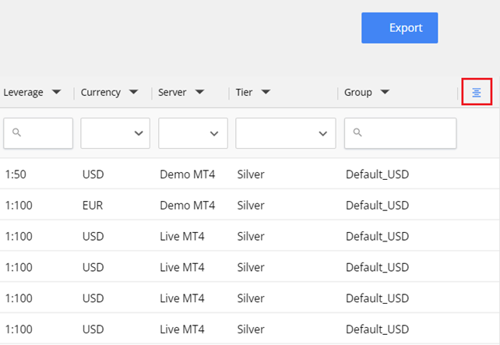
Task: Click the Group column header arrow
Action: [x=385, y=92]
